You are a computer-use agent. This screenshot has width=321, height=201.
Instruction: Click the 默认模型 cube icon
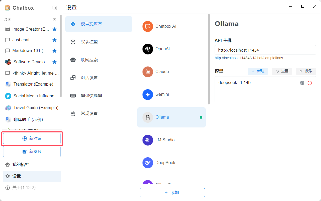[x=73, y=42]
